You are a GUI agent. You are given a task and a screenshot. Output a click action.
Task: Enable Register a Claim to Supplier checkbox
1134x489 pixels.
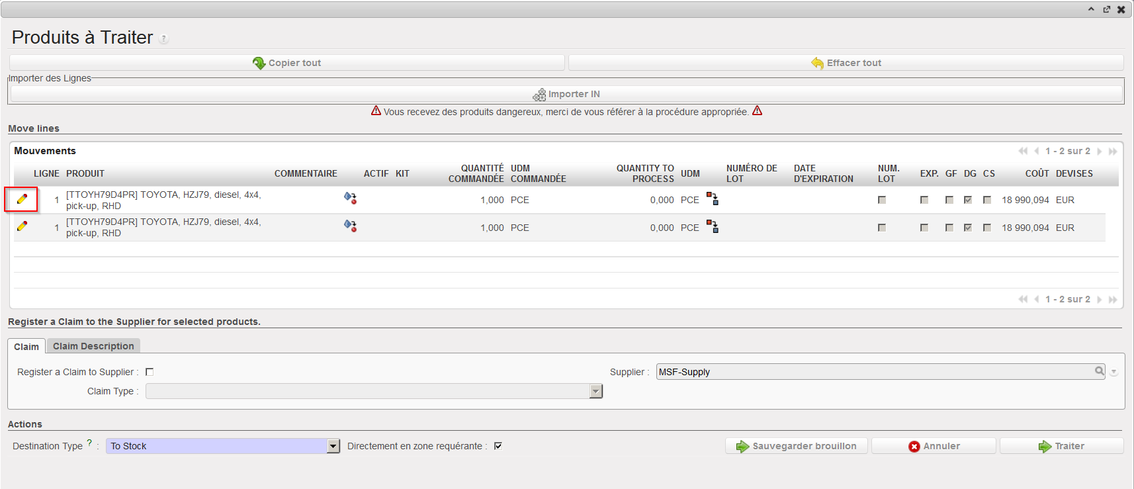150,372
